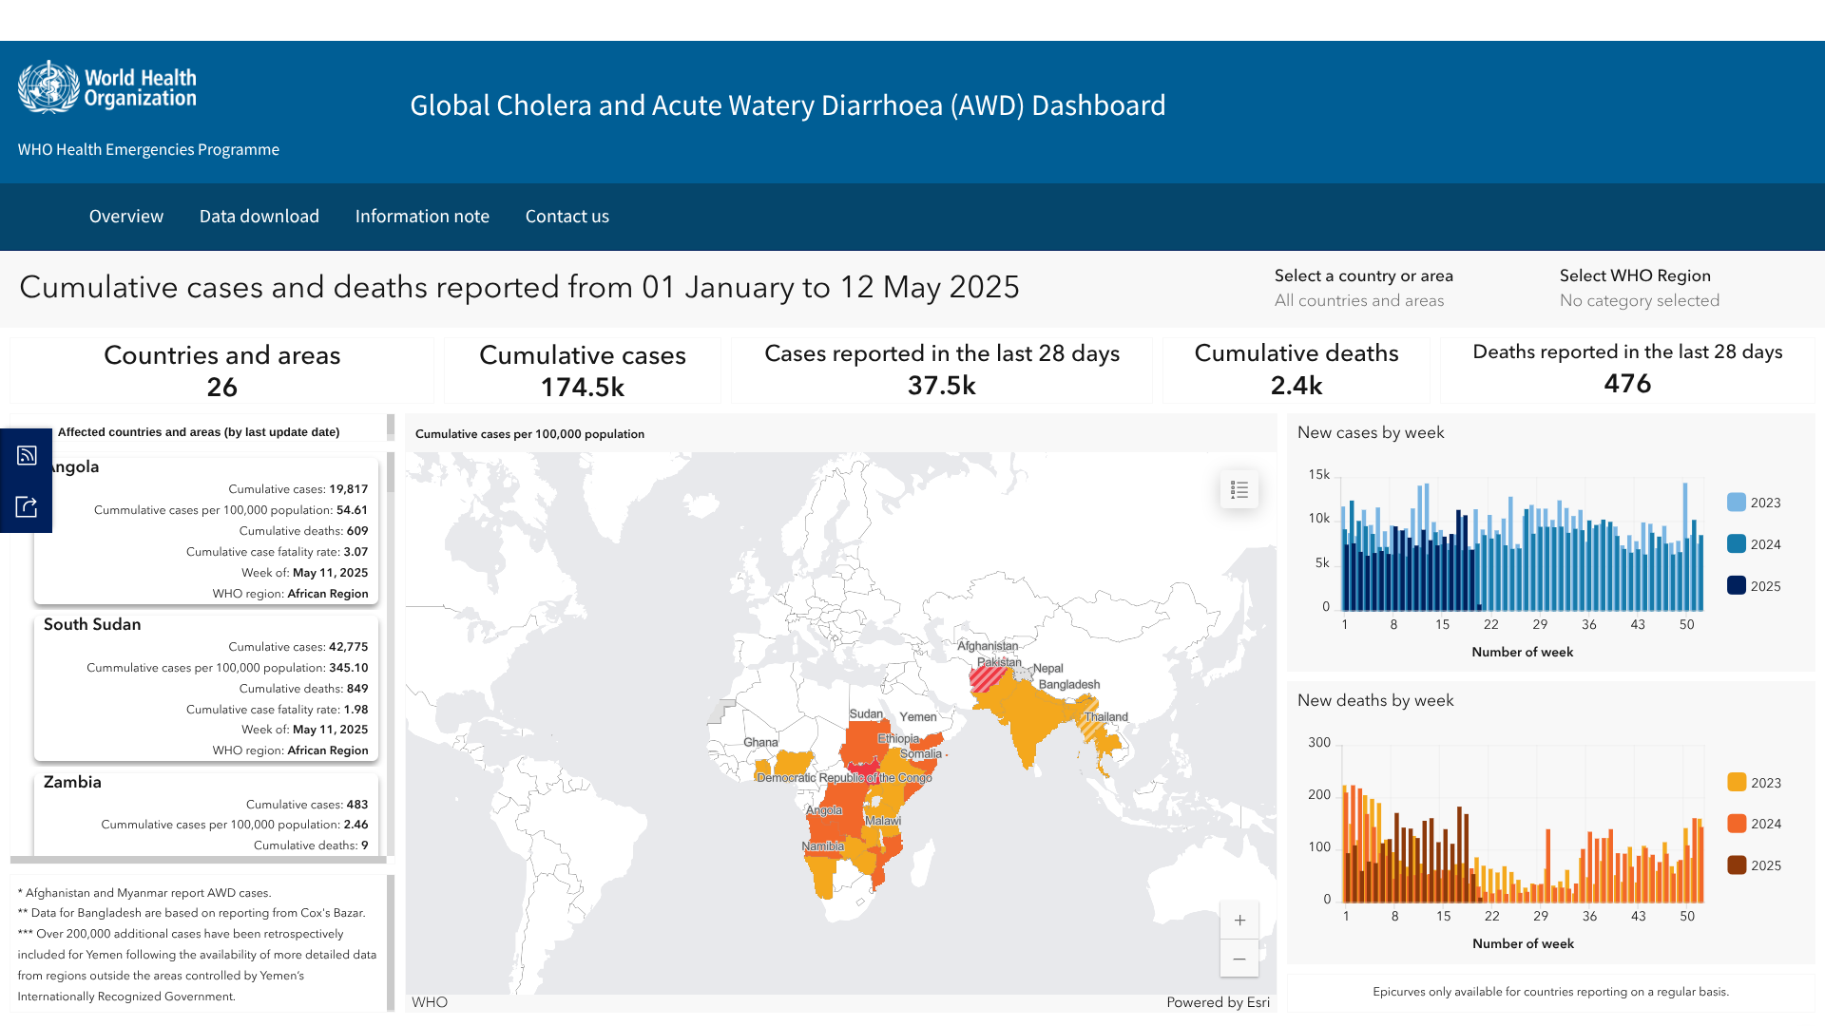Select the South Sudan country card

click(x=206, y=687)
